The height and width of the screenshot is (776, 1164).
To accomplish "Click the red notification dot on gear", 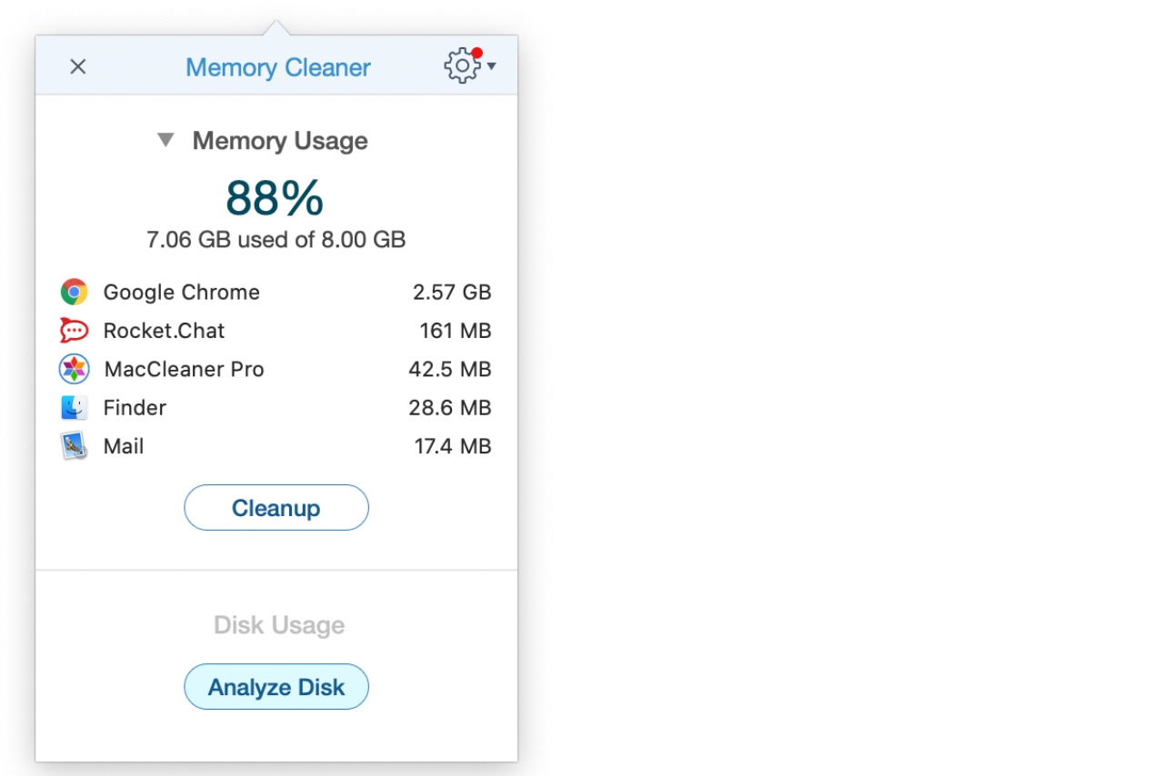I will 477,53.
